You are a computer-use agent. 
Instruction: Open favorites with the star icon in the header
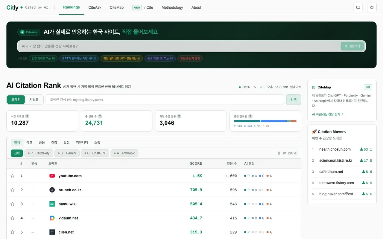(372, 7)
